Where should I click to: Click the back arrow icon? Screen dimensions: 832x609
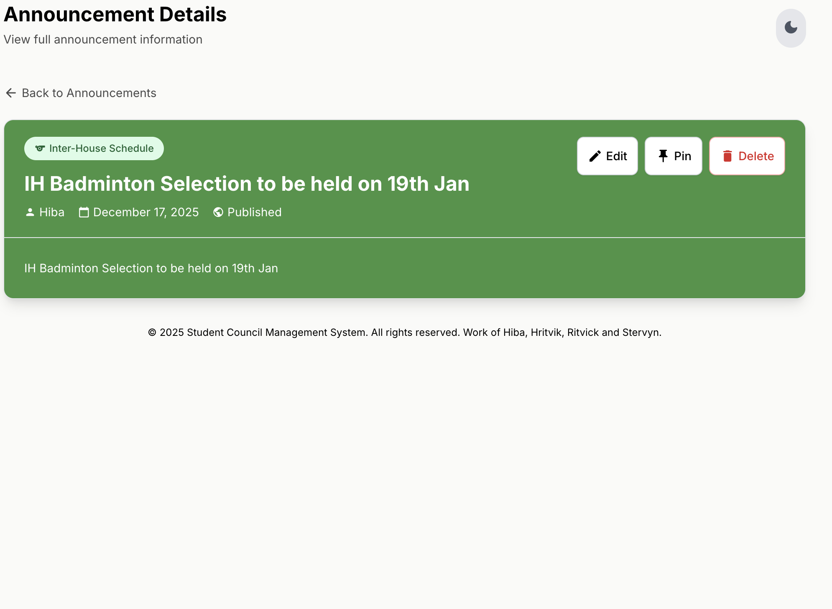click(x=11, y=93)
